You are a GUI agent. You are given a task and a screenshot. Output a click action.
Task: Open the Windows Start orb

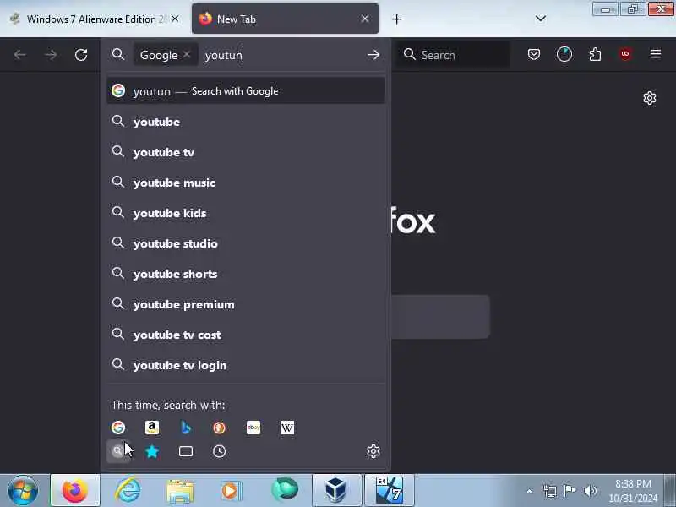click(23, 490)
